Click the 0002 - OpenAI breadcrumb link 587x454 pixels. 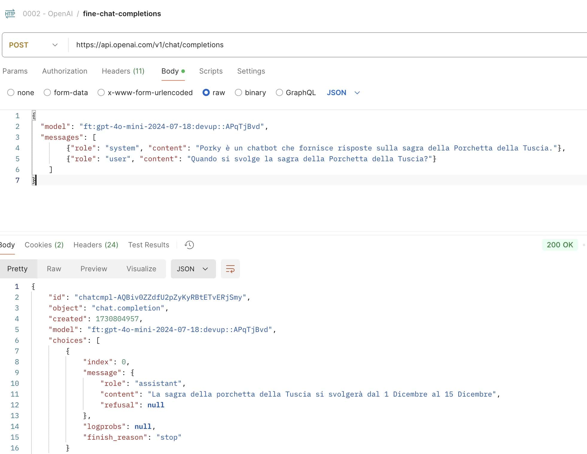coord(48,14)
